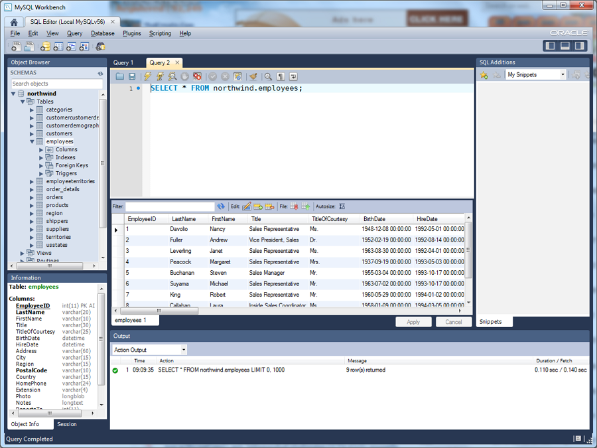Click the delete selected rows icon
This screenshot has height=448, width=597.
point(269,206)
